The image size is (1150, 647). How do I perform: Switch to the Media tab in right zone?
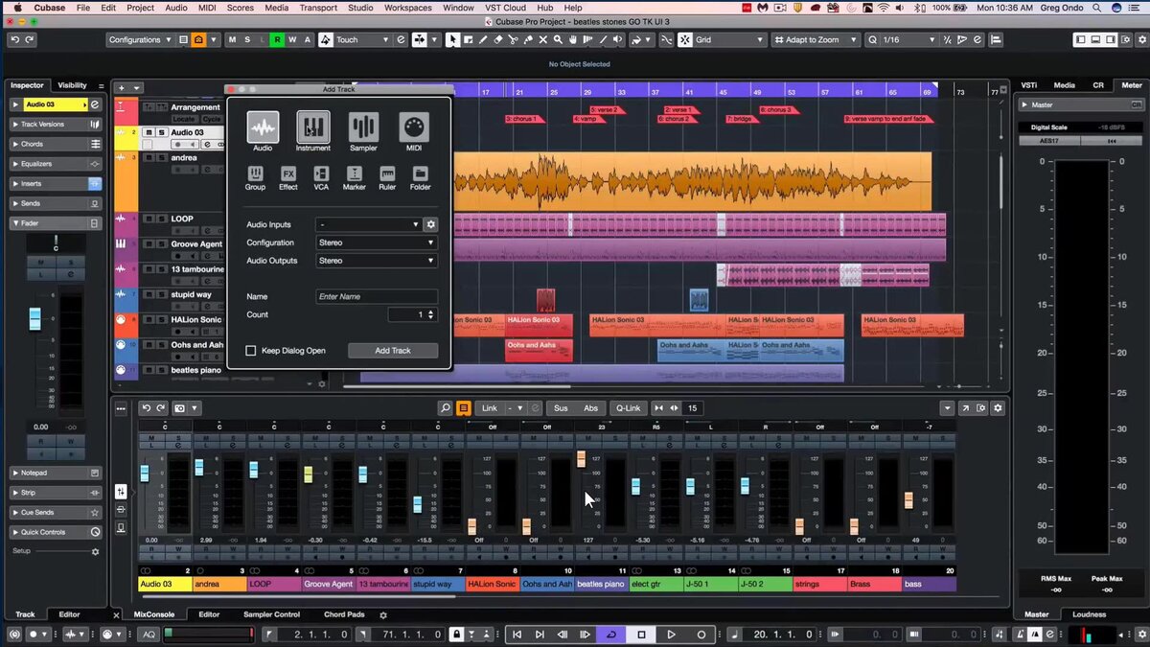[x=1065, y=85]
